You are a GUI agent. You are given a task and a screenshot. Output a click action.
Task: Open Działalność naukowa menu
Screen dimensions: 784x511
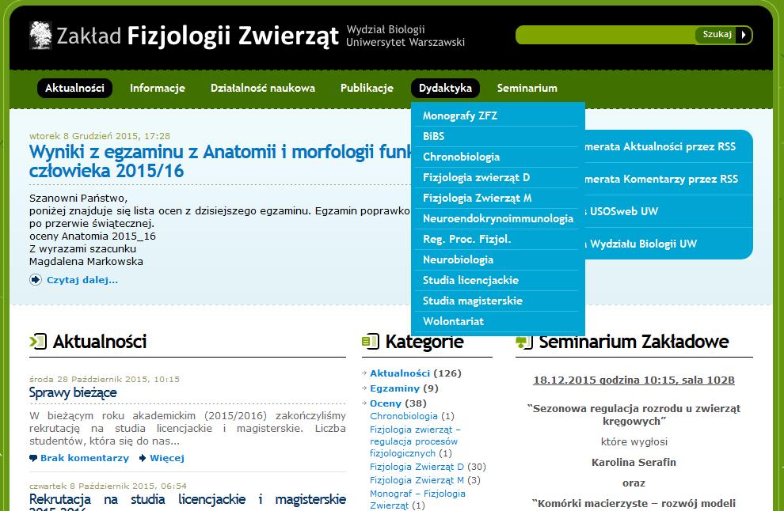click(x=262, y=88)
